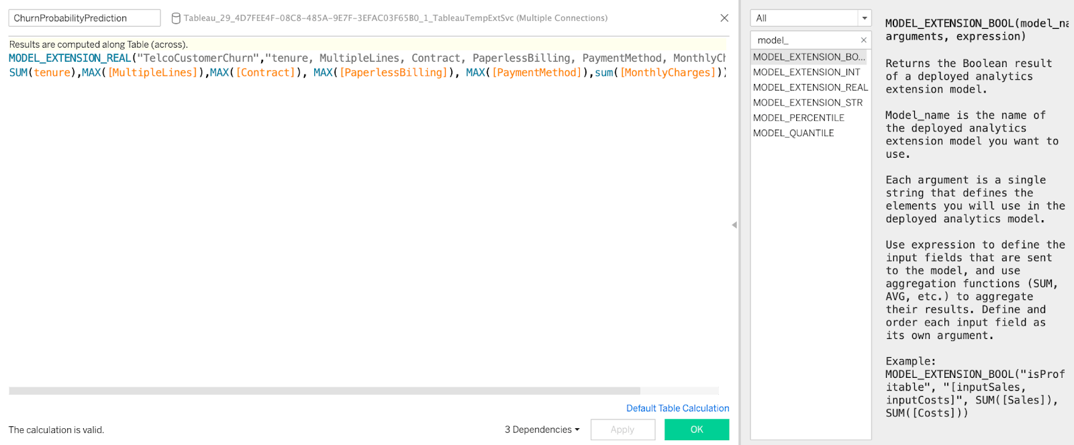Image resolution: width=1074 pixels, height=445 pixels.
Task: Click the data source cylinder icon
Action: [x=176, y=18]
